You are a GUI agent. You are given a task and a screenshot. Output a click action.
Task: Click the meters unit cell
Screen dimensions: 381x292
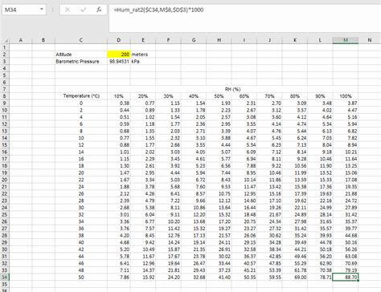click(143, 55)
